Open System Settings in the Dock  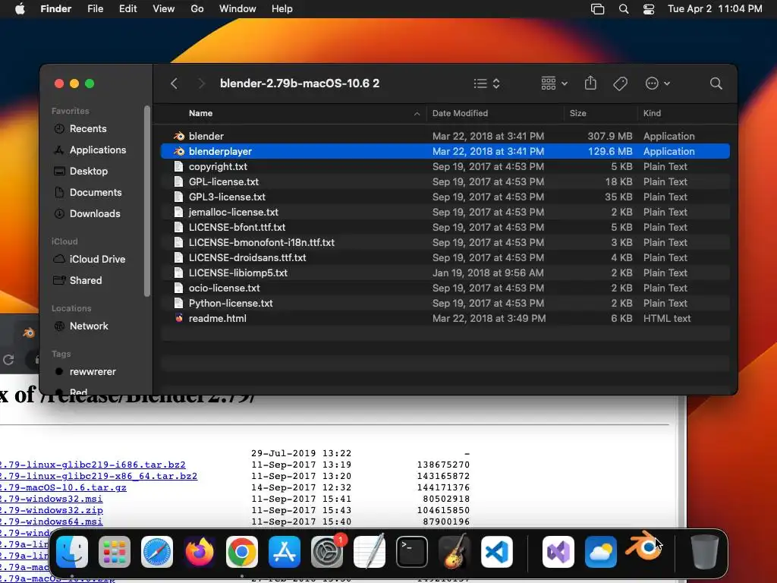[327, 552]
